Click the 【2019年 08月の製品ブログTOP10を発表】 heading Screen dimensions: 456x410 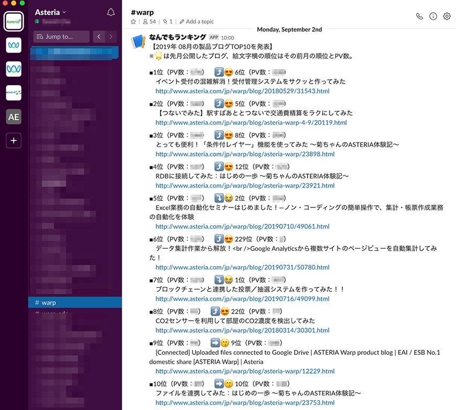pos(213,47)
